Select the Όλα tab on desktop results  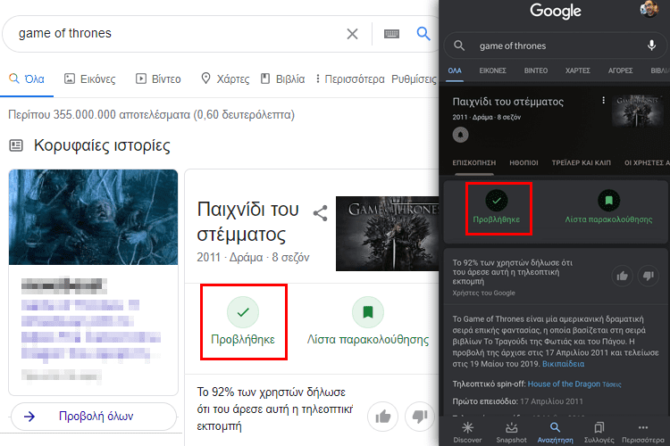(27, 79)
